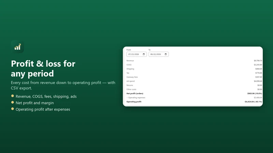Select the value $983.96 (10.0%)
Viewport: 273px width, 153px height.
pos(255,93)
